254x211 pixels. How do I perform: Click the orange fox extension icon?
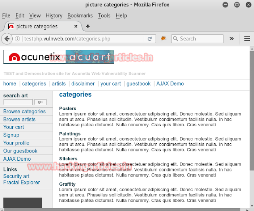point(163,38)
